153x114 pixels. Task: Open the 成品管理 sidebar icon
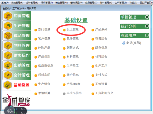[8, 36]
